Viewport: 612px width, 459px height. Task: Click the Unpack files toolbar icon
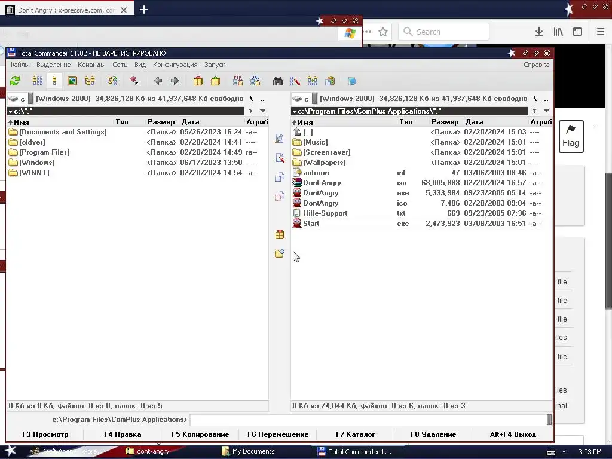click(x=215, y=81)
